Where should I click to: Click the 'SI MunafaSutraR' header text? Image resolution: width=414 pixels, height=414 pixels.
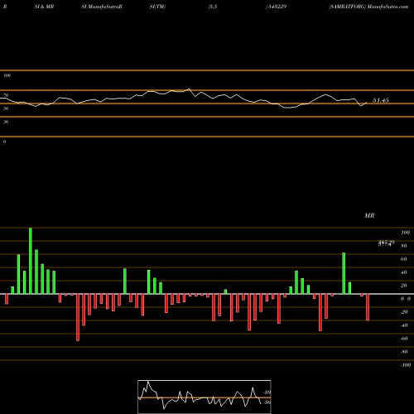click(x=102, y=7)
